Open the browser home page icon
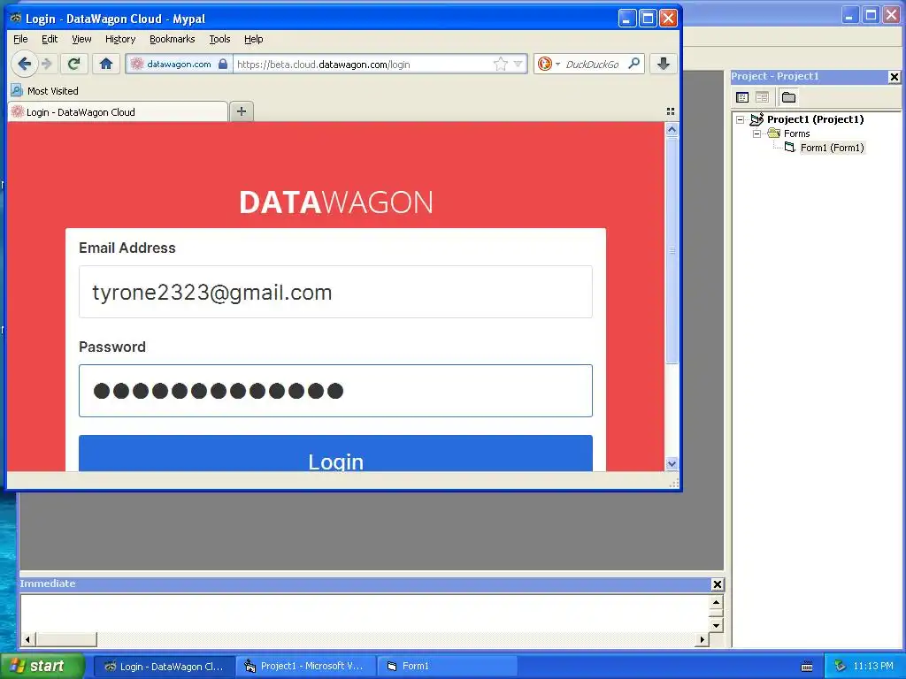Screen dimensions: 906x679 click(106, 64)
